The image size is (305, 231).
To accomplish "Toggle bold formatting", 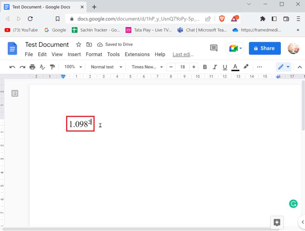I will coord(205,67).
